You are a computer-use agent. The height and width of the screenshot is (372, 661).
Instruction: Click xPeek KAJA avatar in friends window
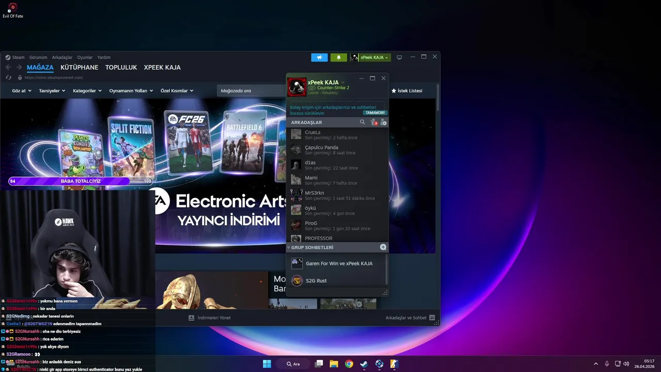click(x=297, y=87)
